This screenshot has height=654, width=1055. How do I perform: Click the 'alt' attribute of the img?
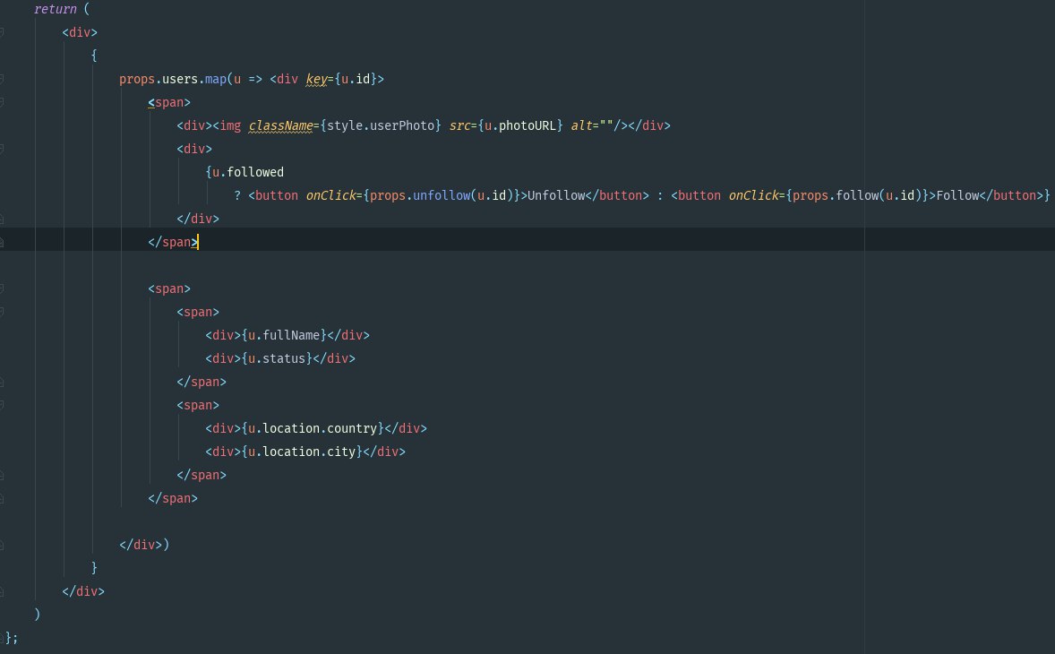(581, 125)
